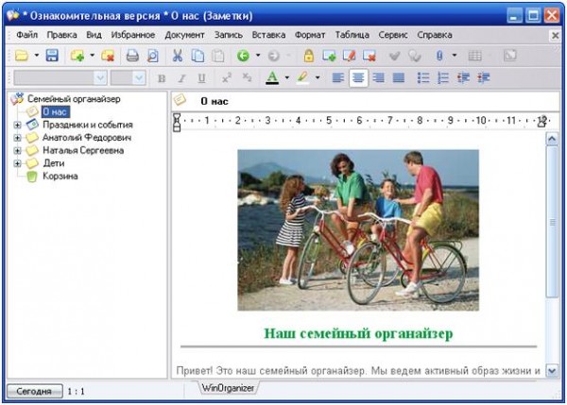Click the Copy icon

click(x=198, y=56)
